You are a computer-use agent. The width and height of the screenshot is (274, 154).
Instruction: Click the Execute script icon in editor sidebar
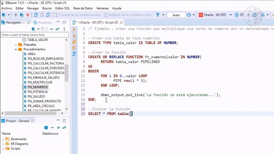point(74,36)
